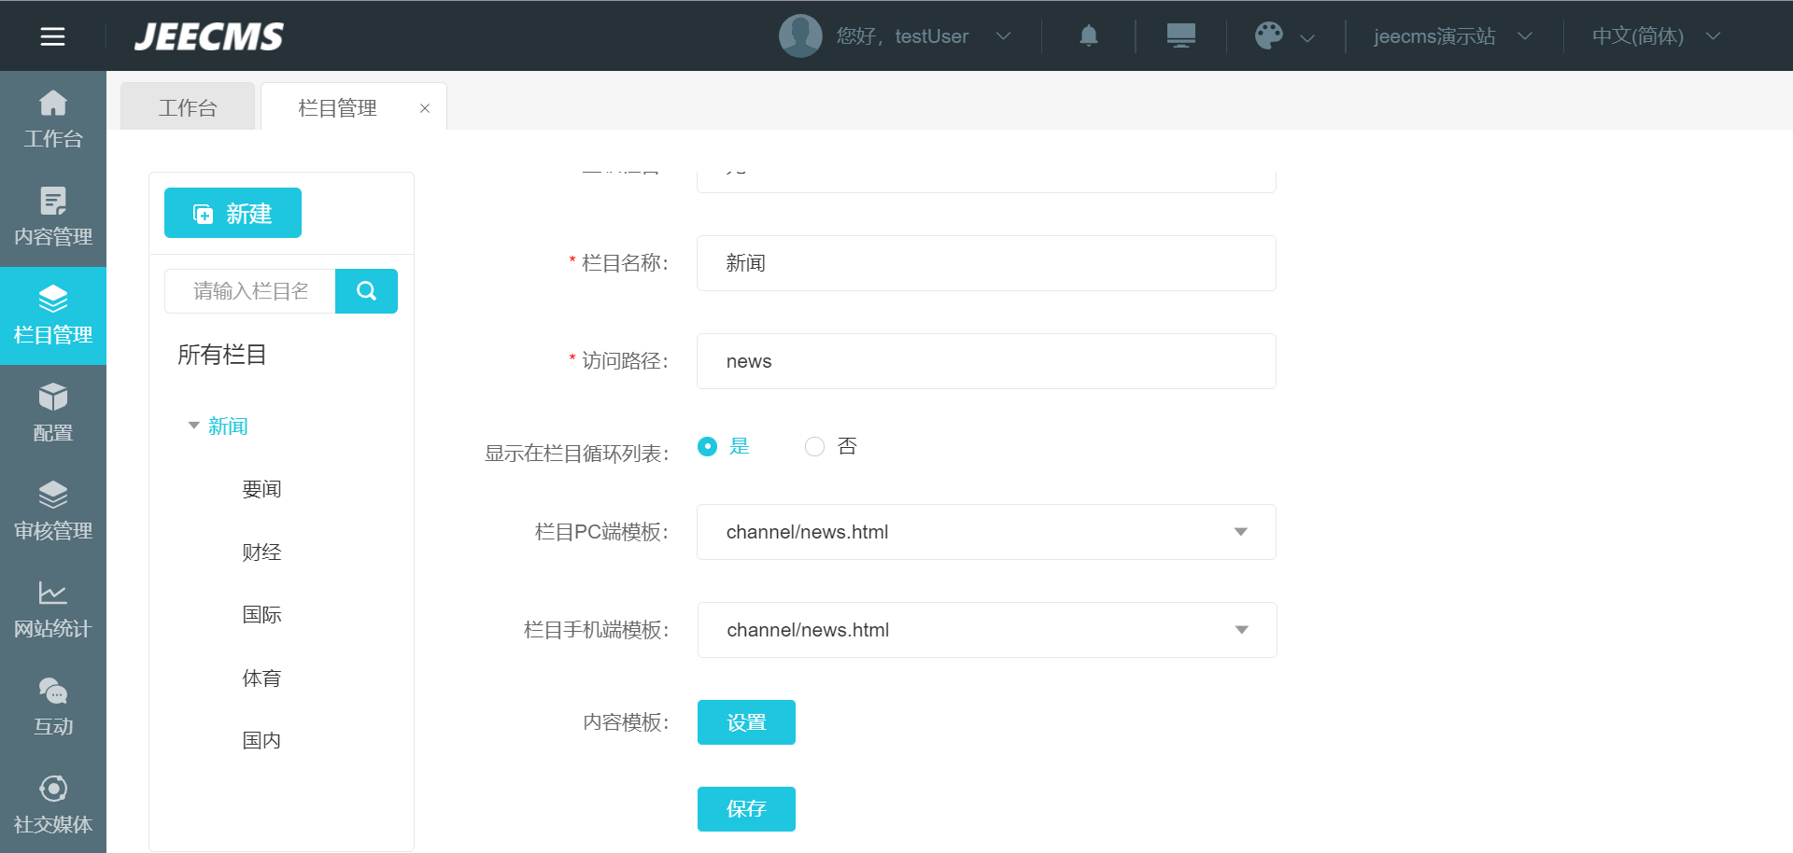1793x853 pixels.
Task: Open 栏目手机端模板 dropdown
Action: (x=987, y=630)
